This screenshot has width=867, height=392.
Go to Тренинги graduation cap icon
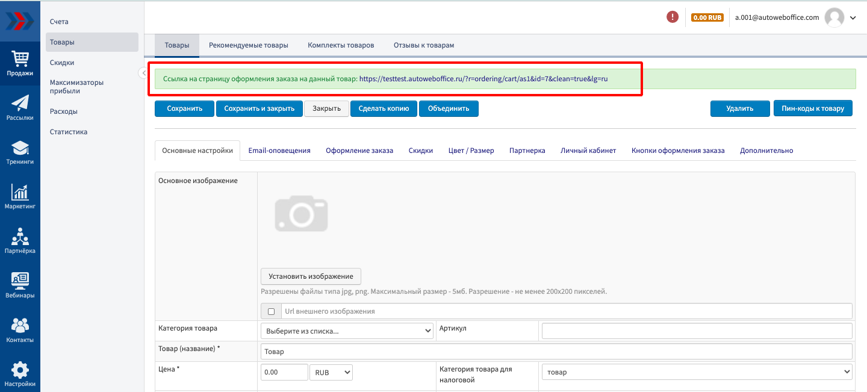[x=20, y=152]
